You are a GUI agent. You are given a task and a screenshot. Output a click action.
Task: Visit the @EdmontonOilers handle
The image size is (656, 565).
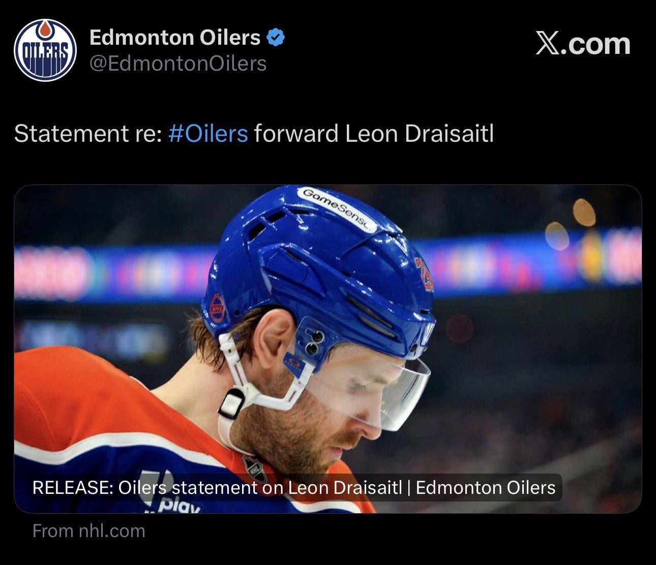pos(178,64)
